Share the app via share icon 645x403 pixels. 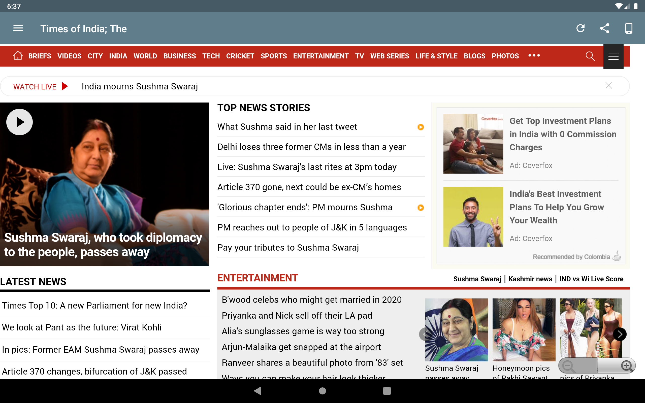click(x=605, y=28)
